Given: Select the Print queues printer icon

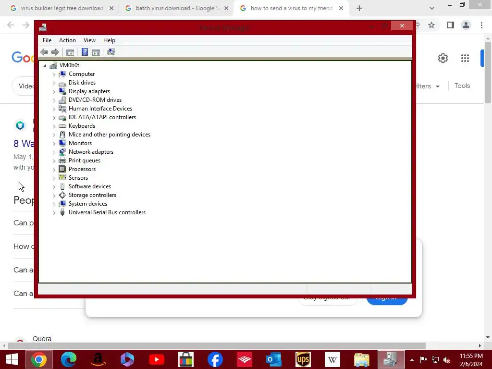Looking at the screenshot, I should point(62,160).
